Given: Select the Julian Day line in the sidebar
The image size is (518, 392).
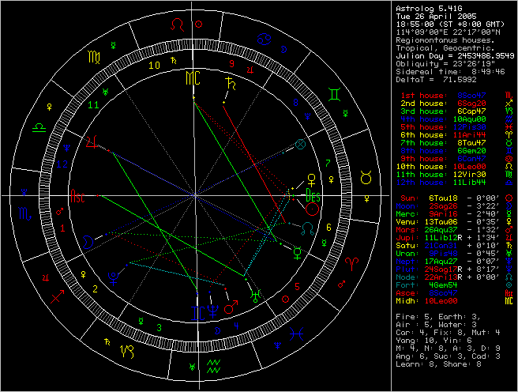Looking at the screenshot, I should click(x=453, y=55).
